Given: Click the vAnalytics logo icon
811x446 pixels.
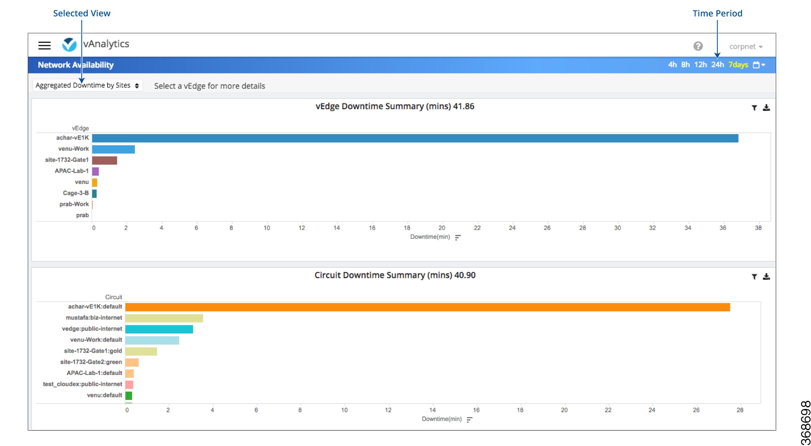Looking at the screenshot, I should (69, 44).
